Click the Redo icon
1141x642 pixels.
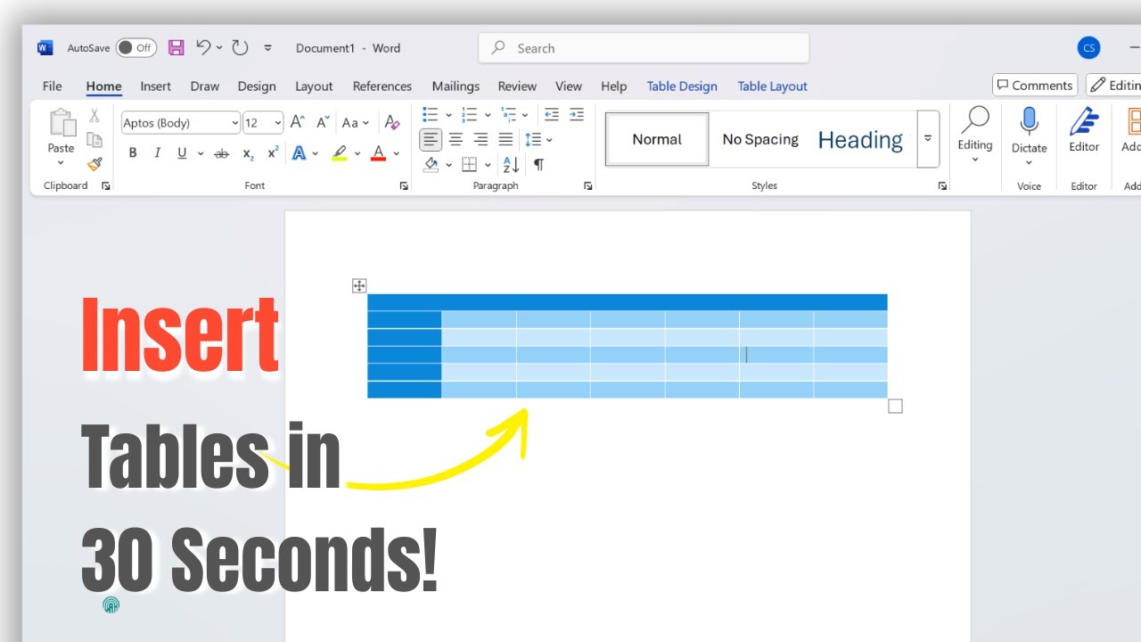tap(240, 48)
